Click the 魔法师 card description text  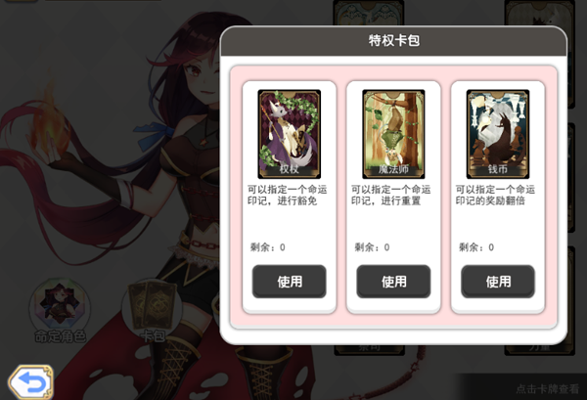(390, 195)
